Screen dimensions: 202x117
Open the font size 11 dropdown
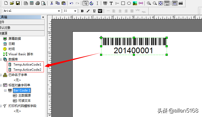click(75, 11)
